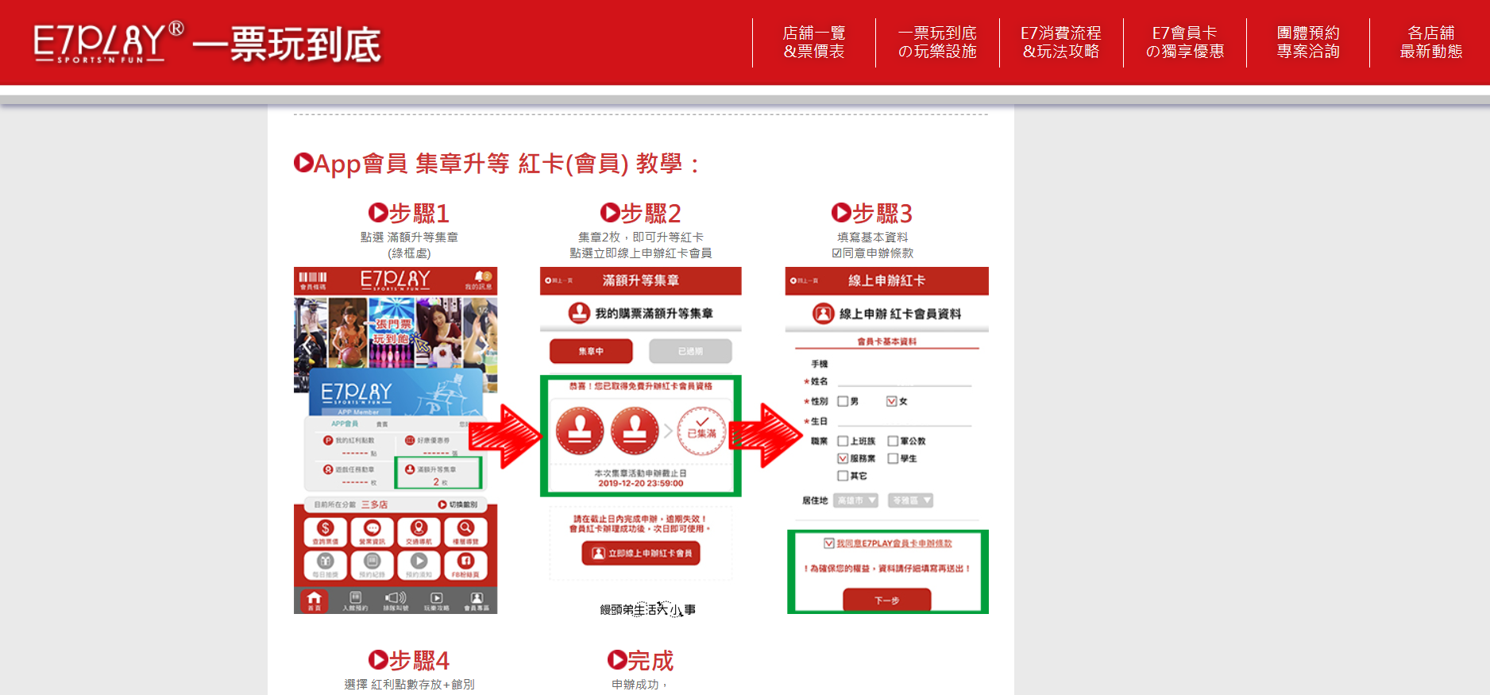Open the 各店舖最新動態 menu

point(1431,42)
